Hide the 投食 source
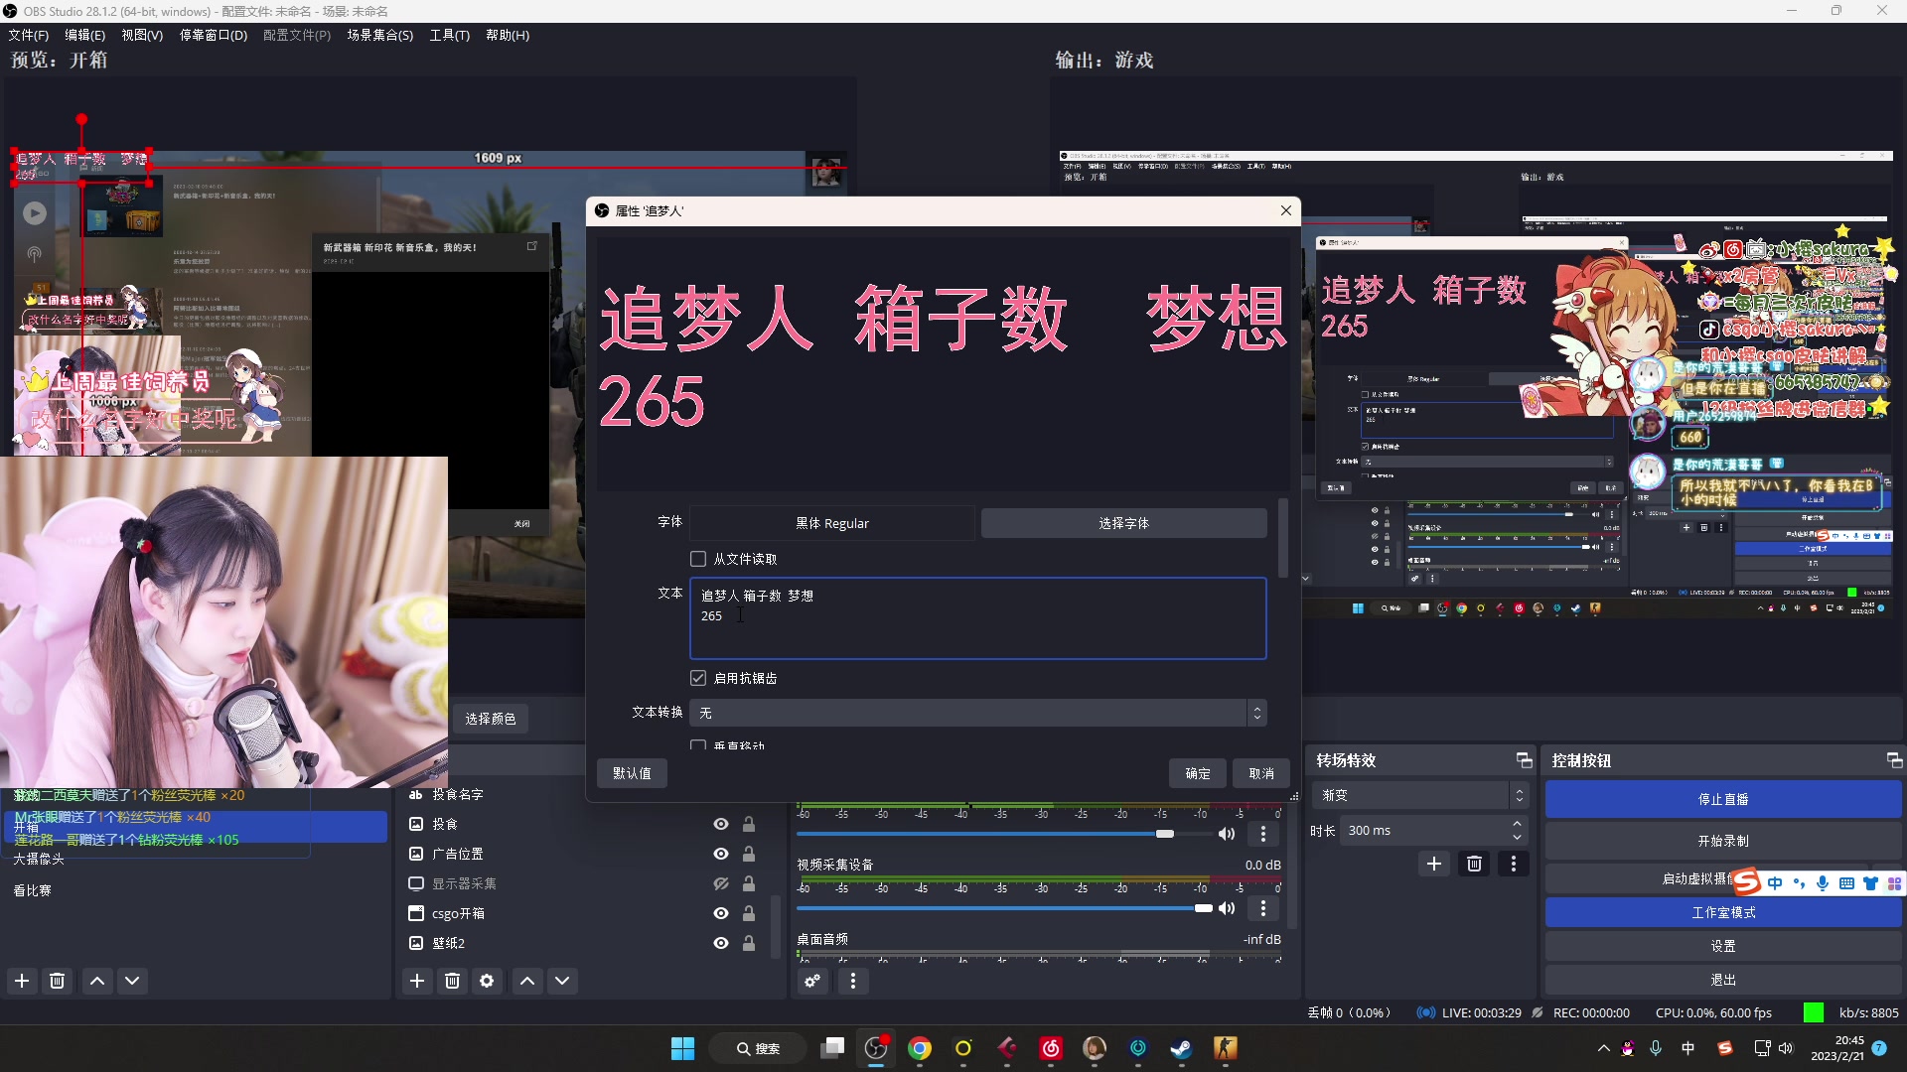 pyautogui.click(x=721, y=824)
